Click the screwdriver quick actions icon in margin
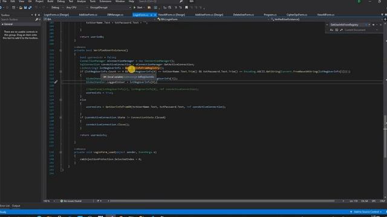Screen dimensions: 387x217 (56, 82)
